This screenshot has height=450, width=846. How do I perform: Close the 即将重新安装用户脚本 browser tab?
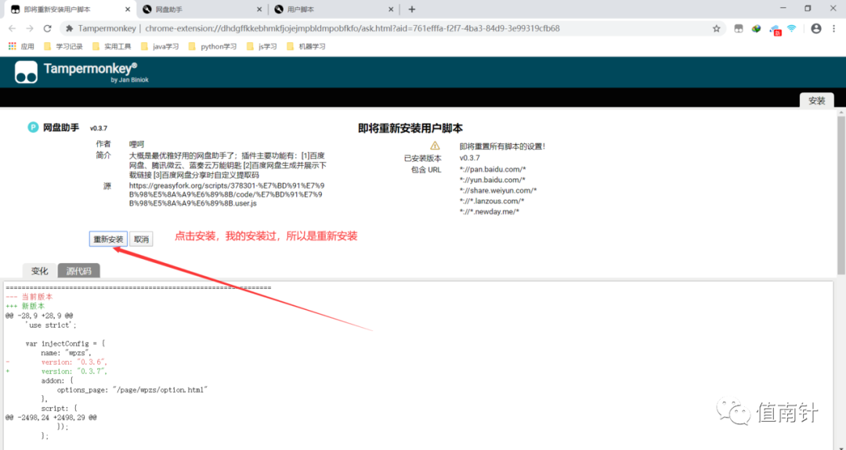click(x=128, y=9)
